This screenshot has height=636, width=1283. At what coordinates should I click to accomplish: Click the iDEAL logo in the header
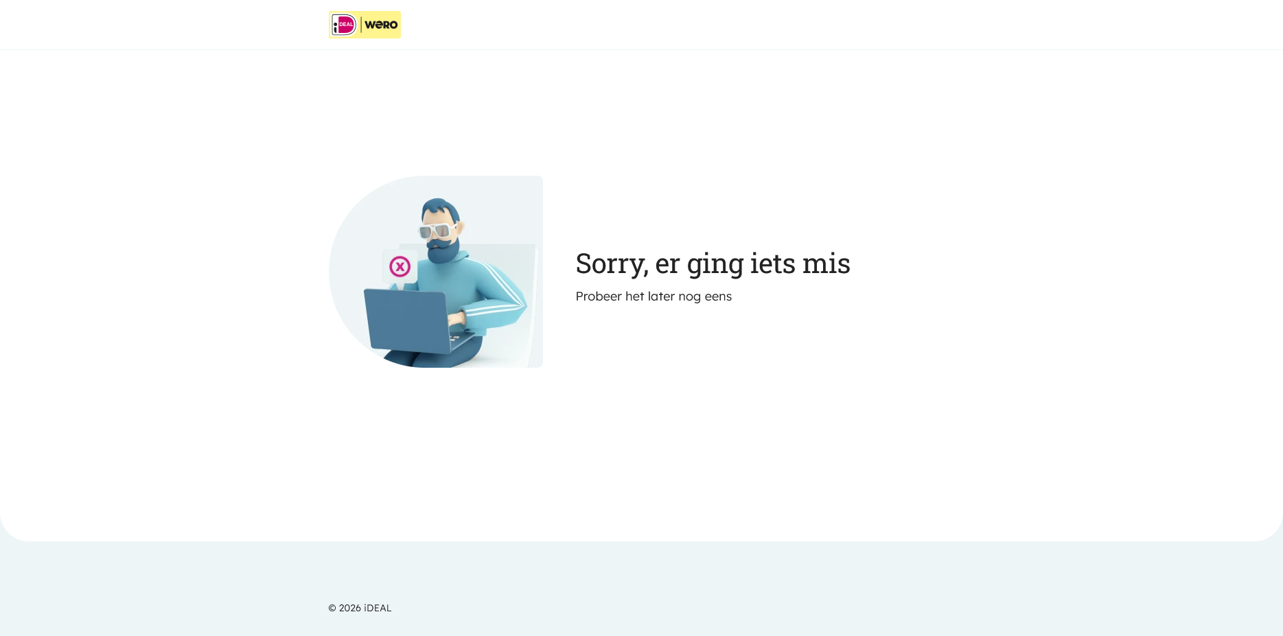pos(344,25)
